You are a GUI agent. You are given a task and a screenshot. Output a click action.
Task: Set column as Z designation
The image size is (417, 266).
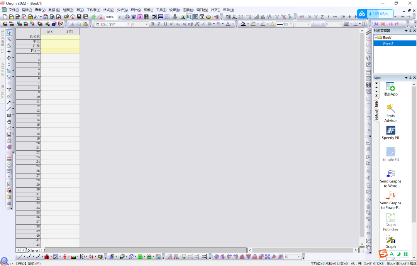322,17
